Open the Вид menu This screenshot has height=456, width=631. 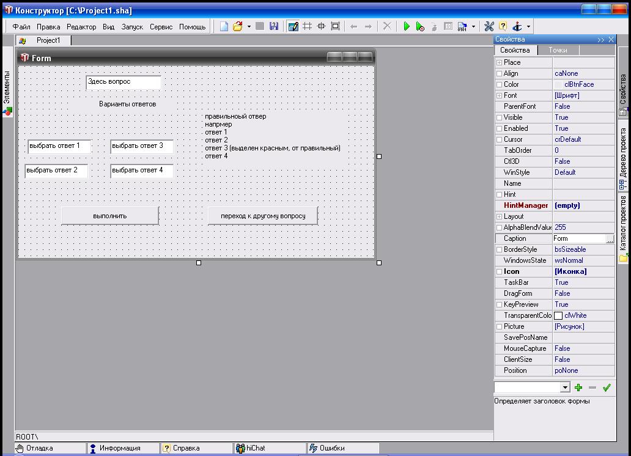tap(108, 26)
